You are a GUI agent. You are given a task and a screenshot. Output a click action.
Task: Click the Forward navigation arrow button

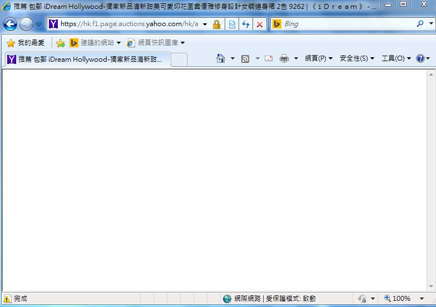[x=27, y=24]
